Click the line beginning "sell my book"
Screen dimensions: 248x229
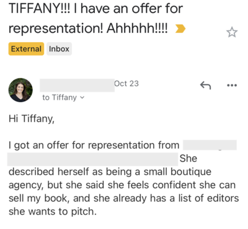[123, 199]
